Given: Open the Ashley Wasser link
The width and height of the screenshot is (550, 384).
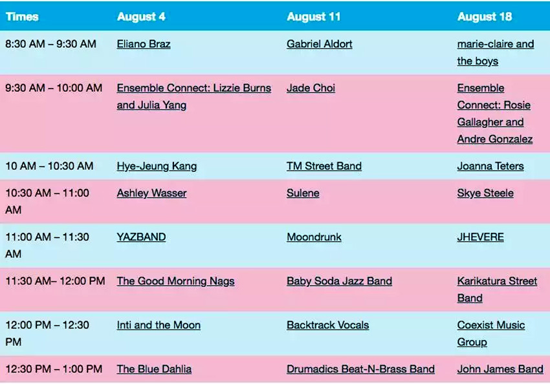Looking at the screenshot, I should click(x=151, y=193).
